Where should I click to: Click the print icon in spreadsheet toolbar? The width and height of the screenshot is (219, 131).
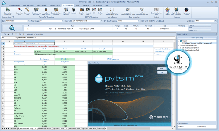[x=8, y=34]
